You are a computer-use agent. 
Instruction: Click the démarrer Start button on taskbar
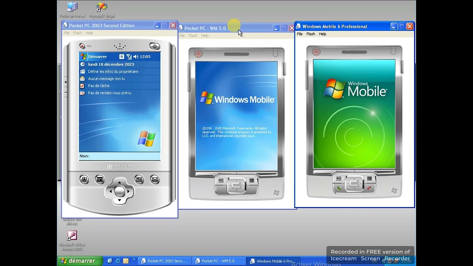pyautogui.click(x=79, y=261)
